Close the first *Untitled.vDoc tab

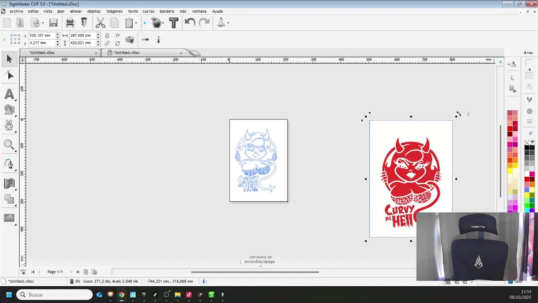pyautogui.click(x=96, y=53)
